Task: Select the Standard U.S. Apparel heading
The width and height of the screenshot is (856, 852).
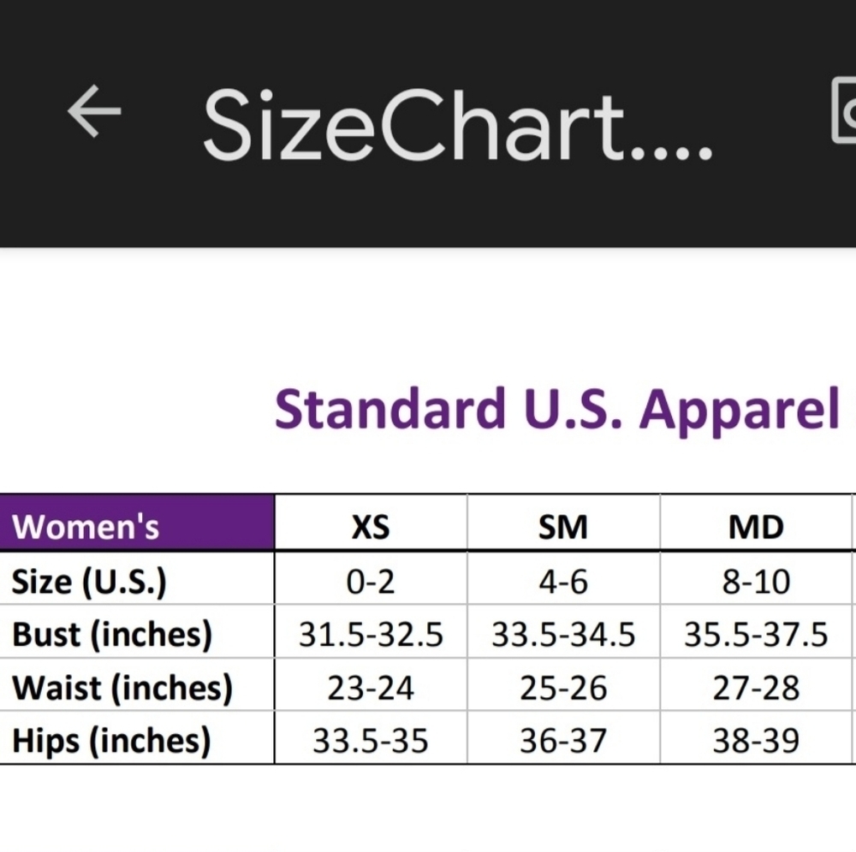Action: (x=557, y=409)
